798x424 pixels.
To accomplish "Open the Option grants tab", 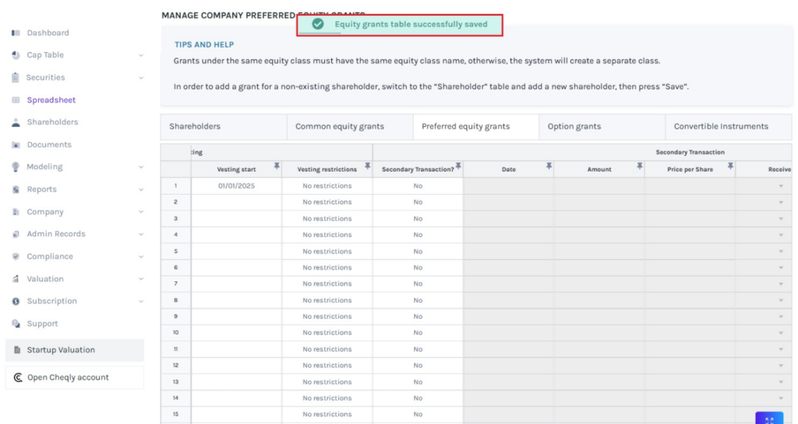I will tap(574, 126).
